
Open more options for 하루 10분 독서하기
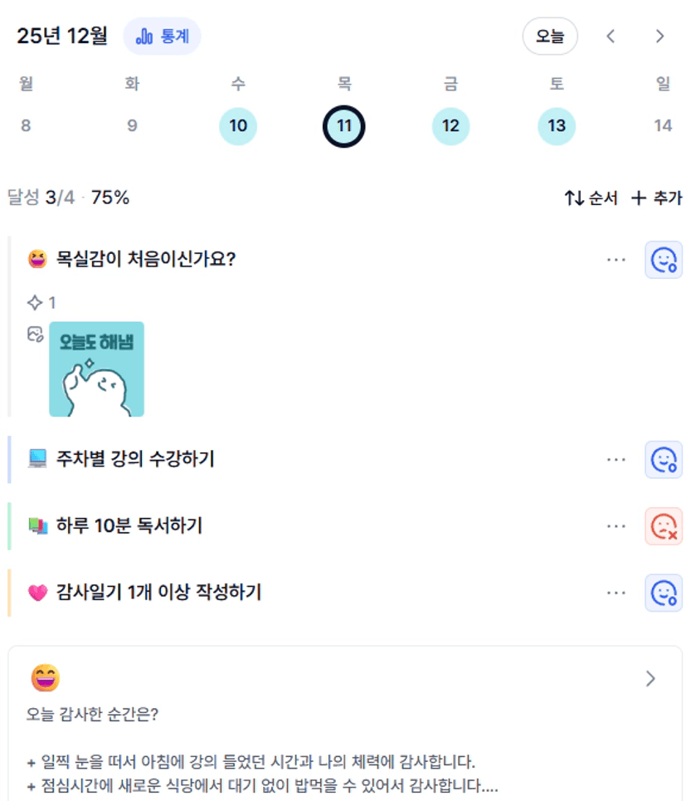click(x=615, y=525)
